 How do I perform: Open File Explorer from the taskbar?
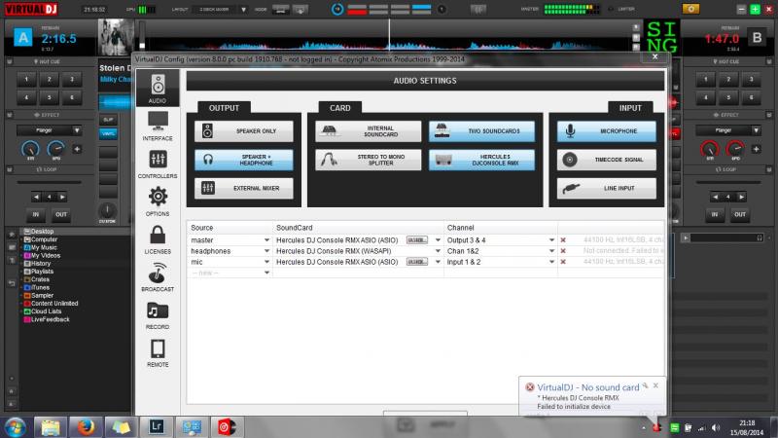click(51, 427)
